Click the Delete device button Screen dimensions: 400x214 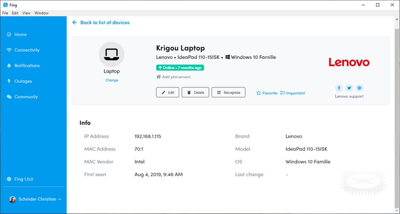196,92
